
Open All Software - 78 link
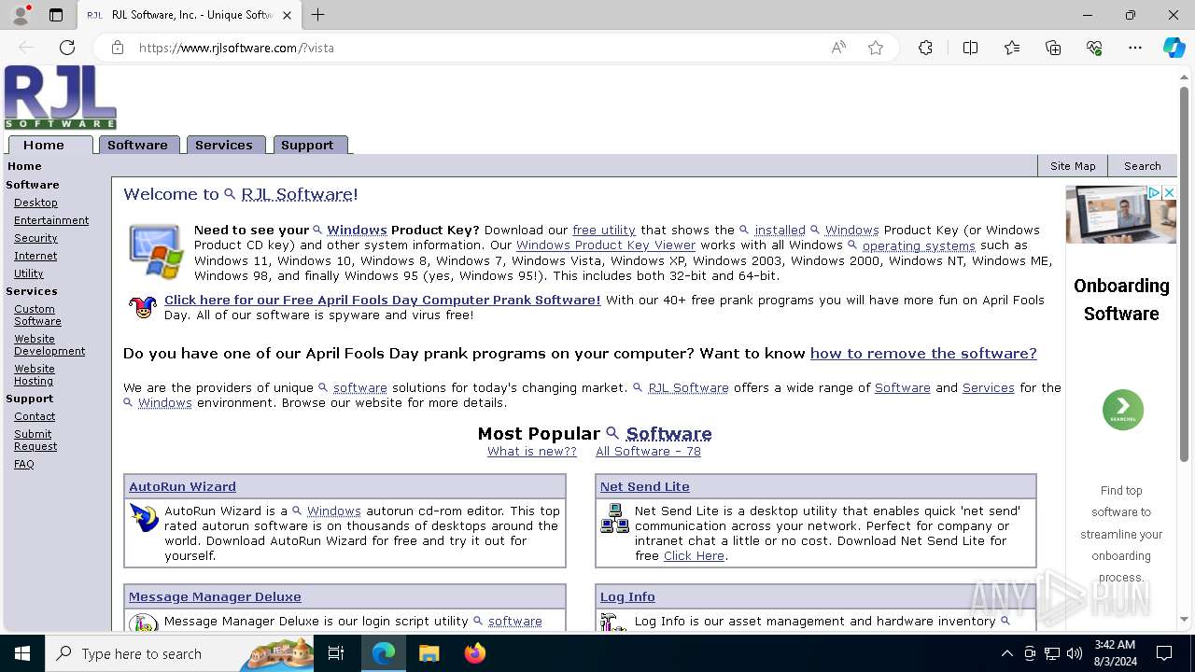(x=648, y=452)
